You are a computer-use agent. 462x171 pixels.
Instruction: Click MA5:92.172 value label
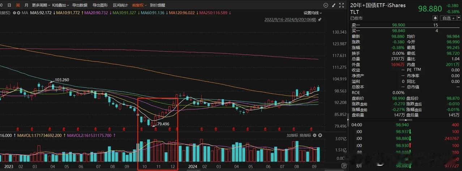(x=42, y=13)
